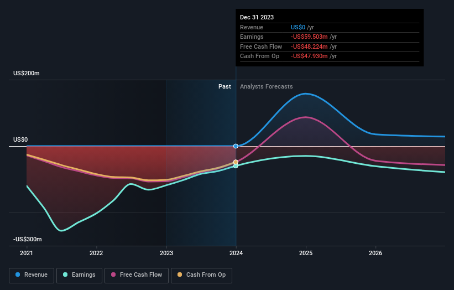Click the US$0 revenue value in tooltip
Image resolution: width=454 pixels, height=290 pixels.
coord(298,27)
